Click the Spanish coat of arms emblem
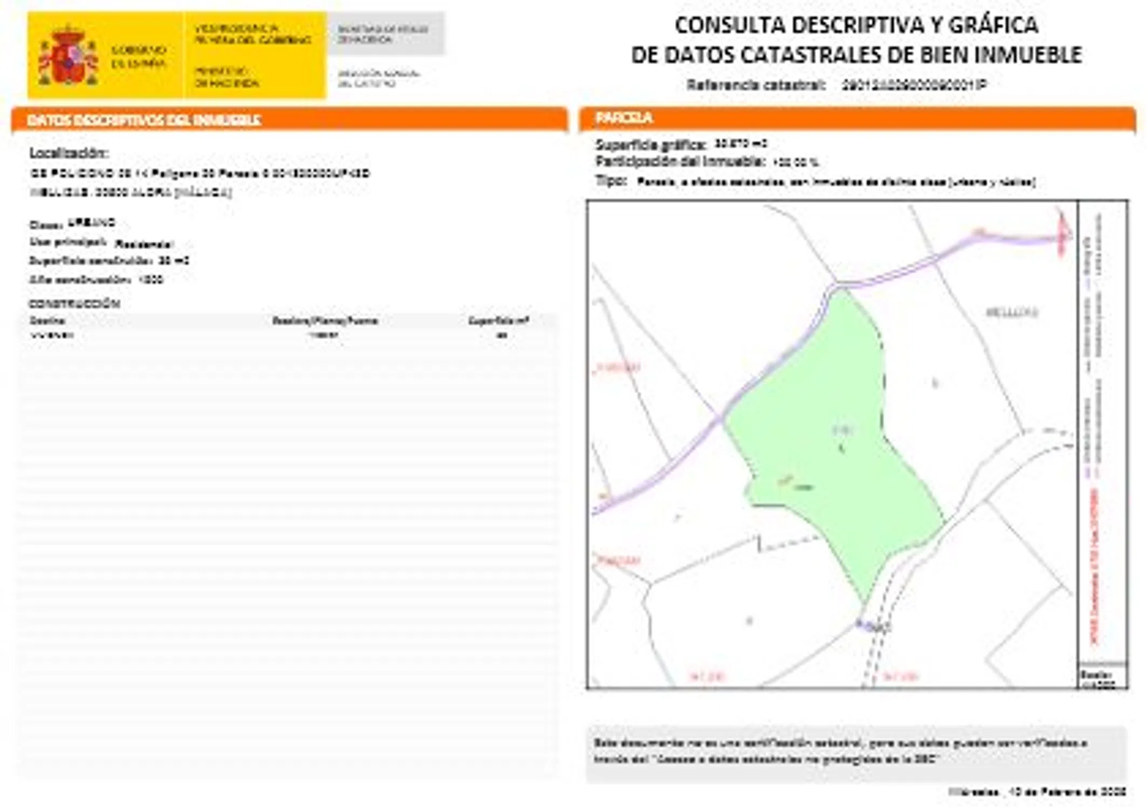Viewport: 1147px width, 809px height. click(67, 56)
